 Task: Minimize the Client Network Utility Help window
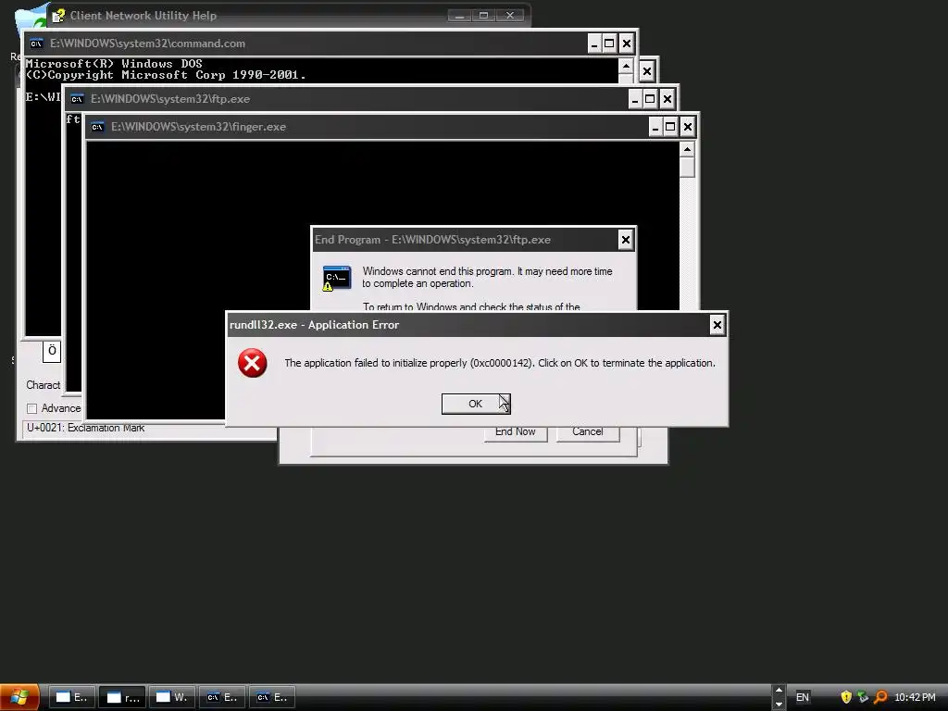coord(459,16)
